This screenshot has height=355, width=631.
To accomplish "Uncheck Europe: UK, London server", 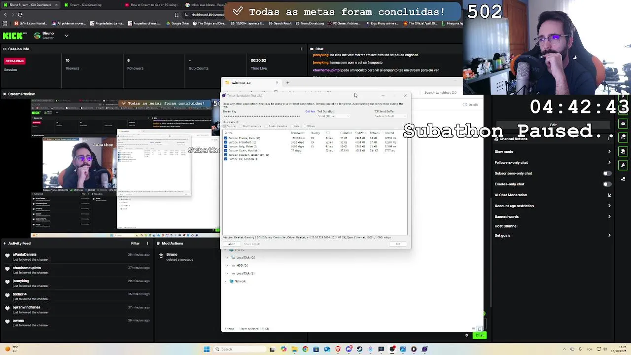I will coord(226,159).
